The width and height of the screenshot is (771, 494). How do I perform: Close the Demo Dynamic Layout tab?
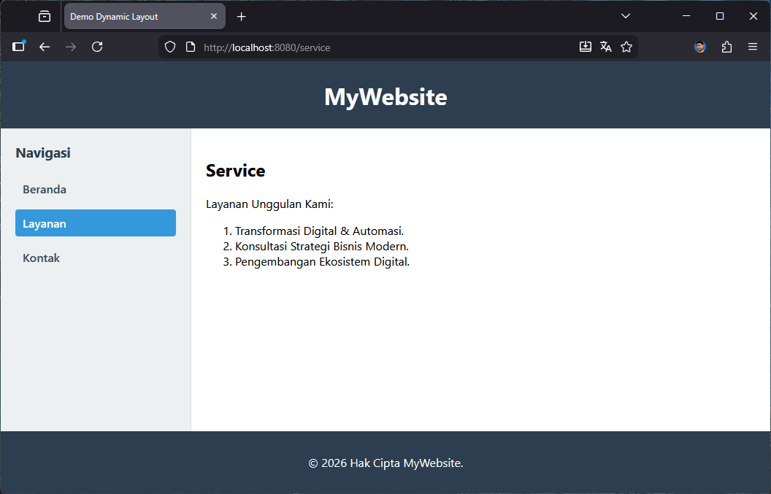214,15
